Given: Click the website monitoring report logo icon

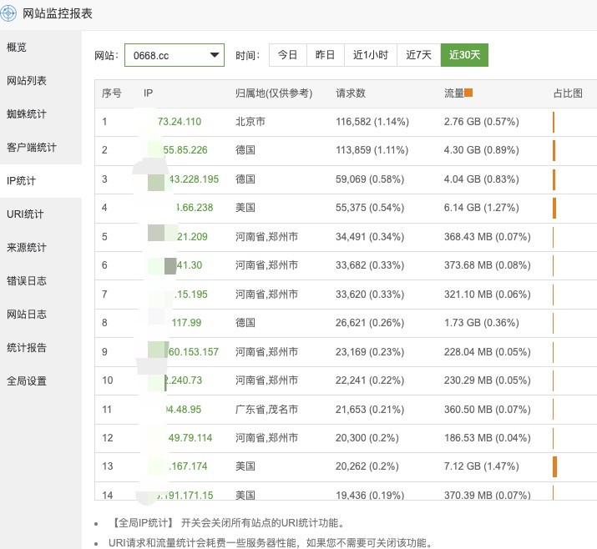Looking at the screenshot, I should (12, 13).
